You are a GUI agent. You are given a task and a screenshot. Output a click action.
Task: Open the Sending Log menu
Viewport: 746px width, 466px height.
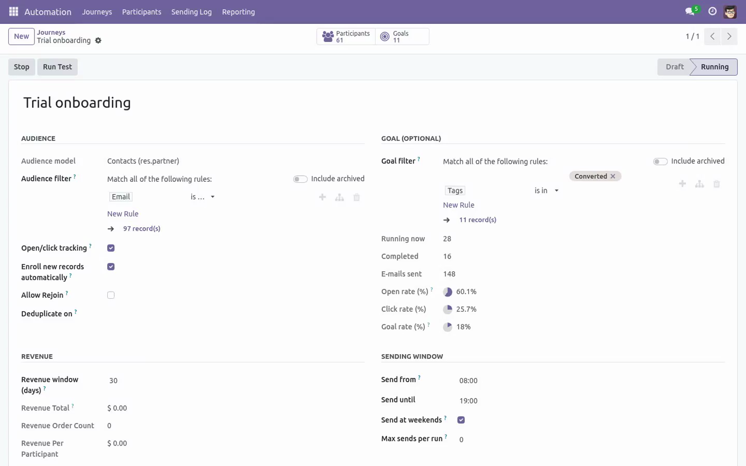191,12
